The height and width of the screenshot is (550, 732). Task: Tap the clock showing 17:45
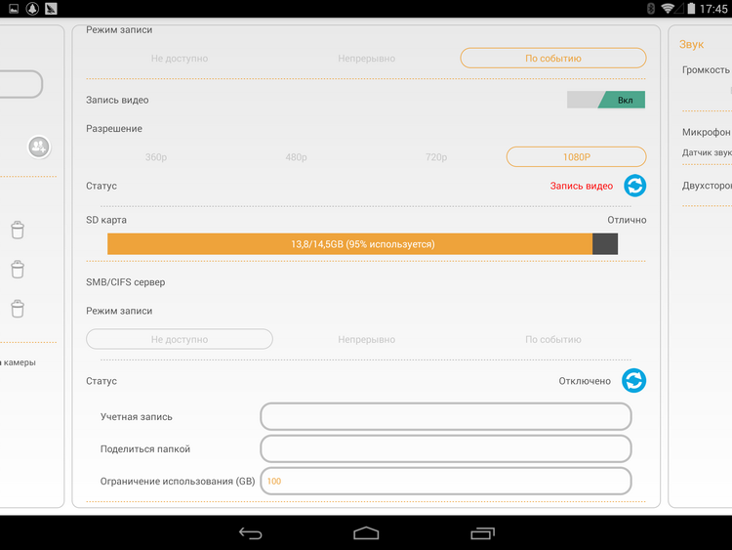pyautogui.click(x=713, y=9)
